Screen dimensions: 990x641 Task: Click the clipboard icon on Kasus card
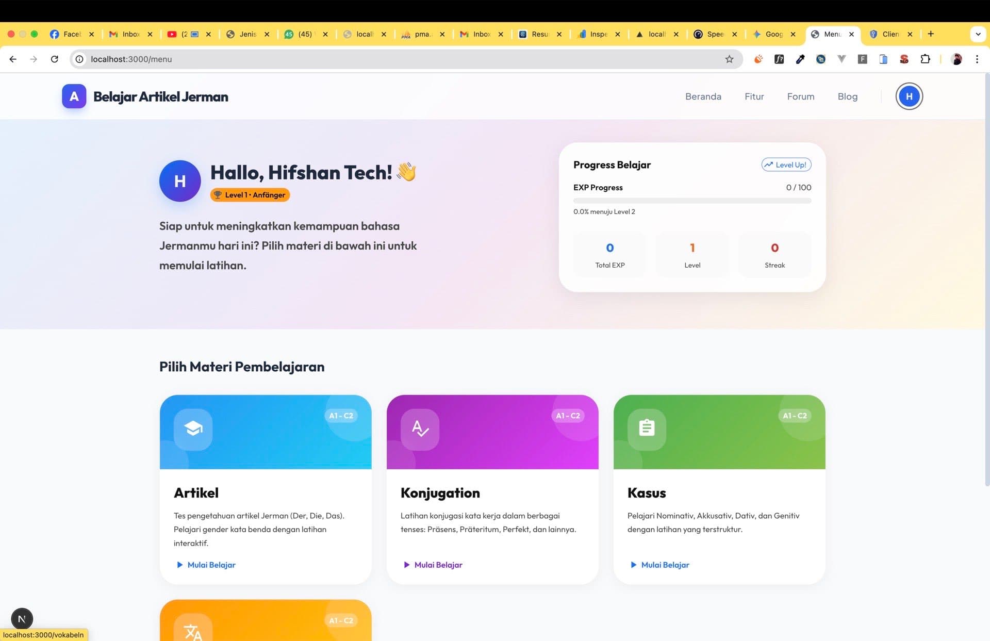(647, 429)
